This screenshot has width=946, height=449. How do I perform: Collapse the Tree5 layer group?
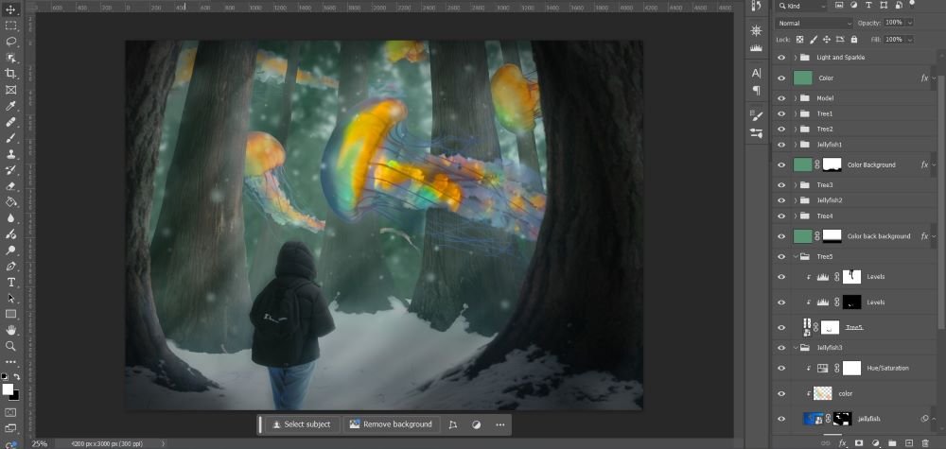(x=795, y=256)
